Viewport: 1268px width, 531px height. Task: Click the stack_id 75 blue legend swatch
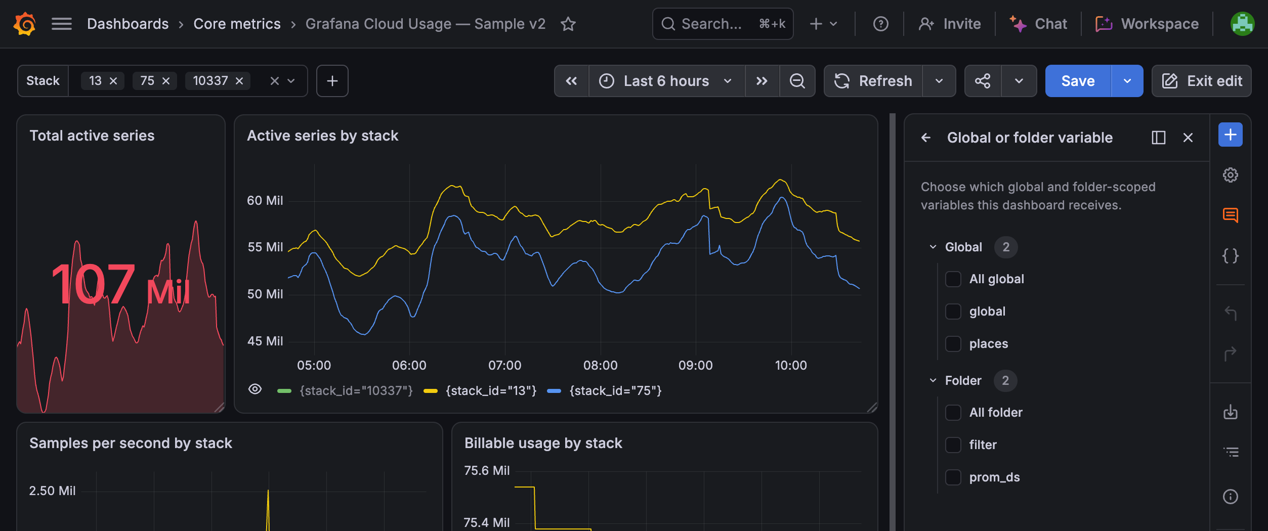click(554, 390)
